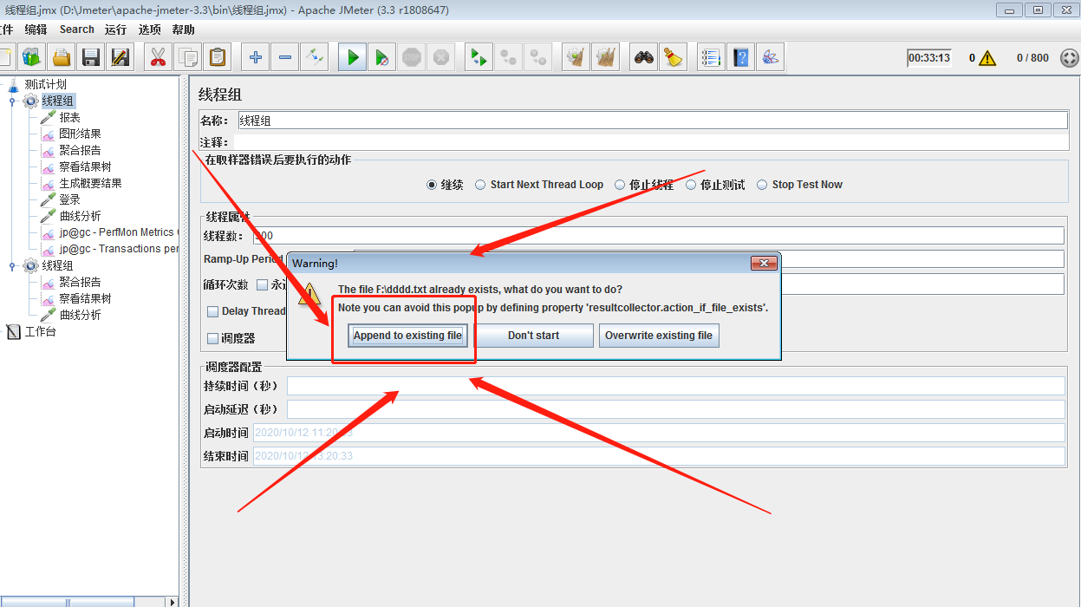The image size is (1081, 607).
Task: Toggle the Delay Thread creation checkbox
Action: coord(212,311)
